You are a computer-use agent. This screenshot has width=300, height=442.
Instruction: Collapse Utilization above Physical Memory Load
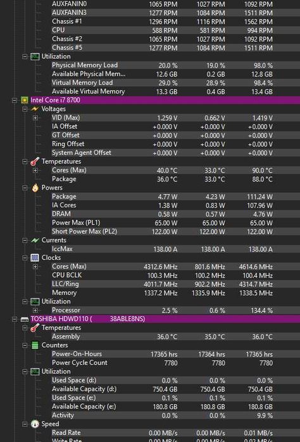(x=25, y=56)
